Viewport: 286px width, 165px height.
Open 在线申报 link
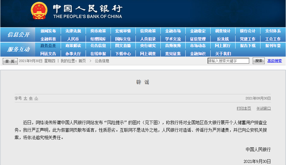click(98, 54)
